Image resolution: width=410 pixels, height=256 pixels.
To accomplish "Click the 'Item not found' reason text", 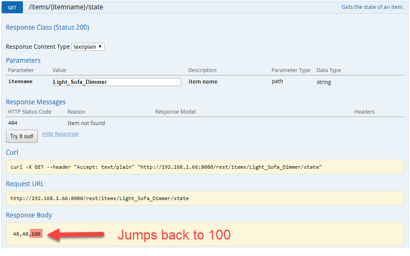I will pos(86,123).
